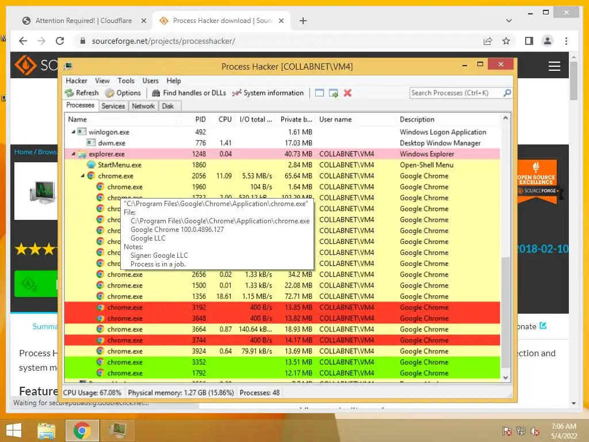Click the winlogon.exe process icon
This screenshot has height=442, width=589.
(82, 132)
